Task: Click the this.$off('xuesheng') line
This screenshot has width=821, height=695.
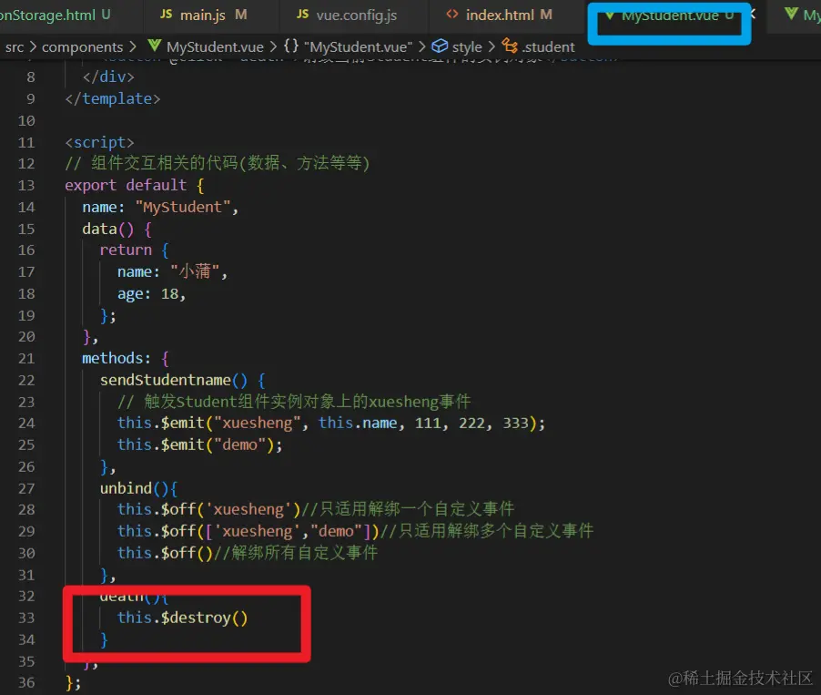Action: [316, 509]
